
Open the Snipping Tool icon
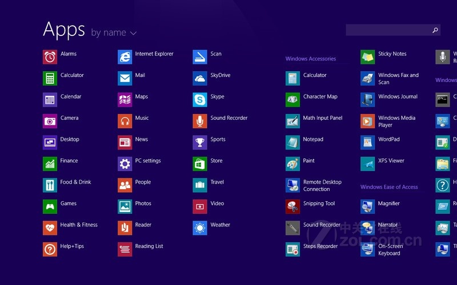pyautogui.click(x=292, y=206)
